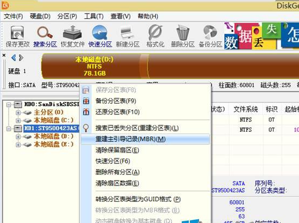299x223 pixels.
Task: Click the 搜索已丢失分区 magnifier icon
Action: point(86,128)
